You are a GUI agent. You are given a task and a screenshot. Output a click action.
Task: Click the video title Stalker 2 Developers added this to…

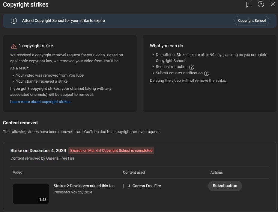tap(84, 186)
